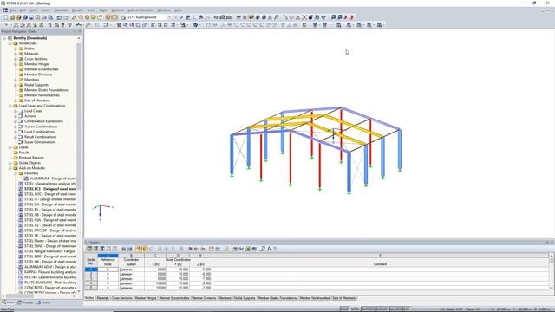Toggle GLINES in the status bar
Image resolution: width=555 pixels, height=312 pixels.
pyautogui.click(x=395, y=309)
